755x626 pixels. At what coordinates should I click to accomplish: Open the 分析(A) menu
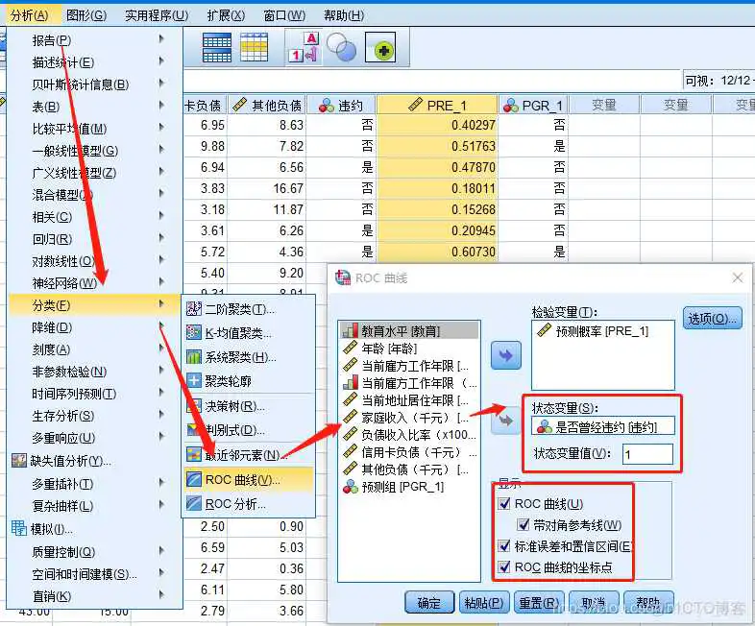point(30,15)
